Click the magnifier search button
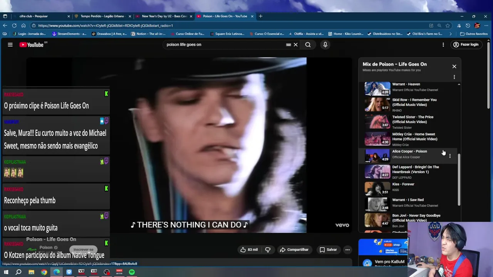 coord(308,45)
